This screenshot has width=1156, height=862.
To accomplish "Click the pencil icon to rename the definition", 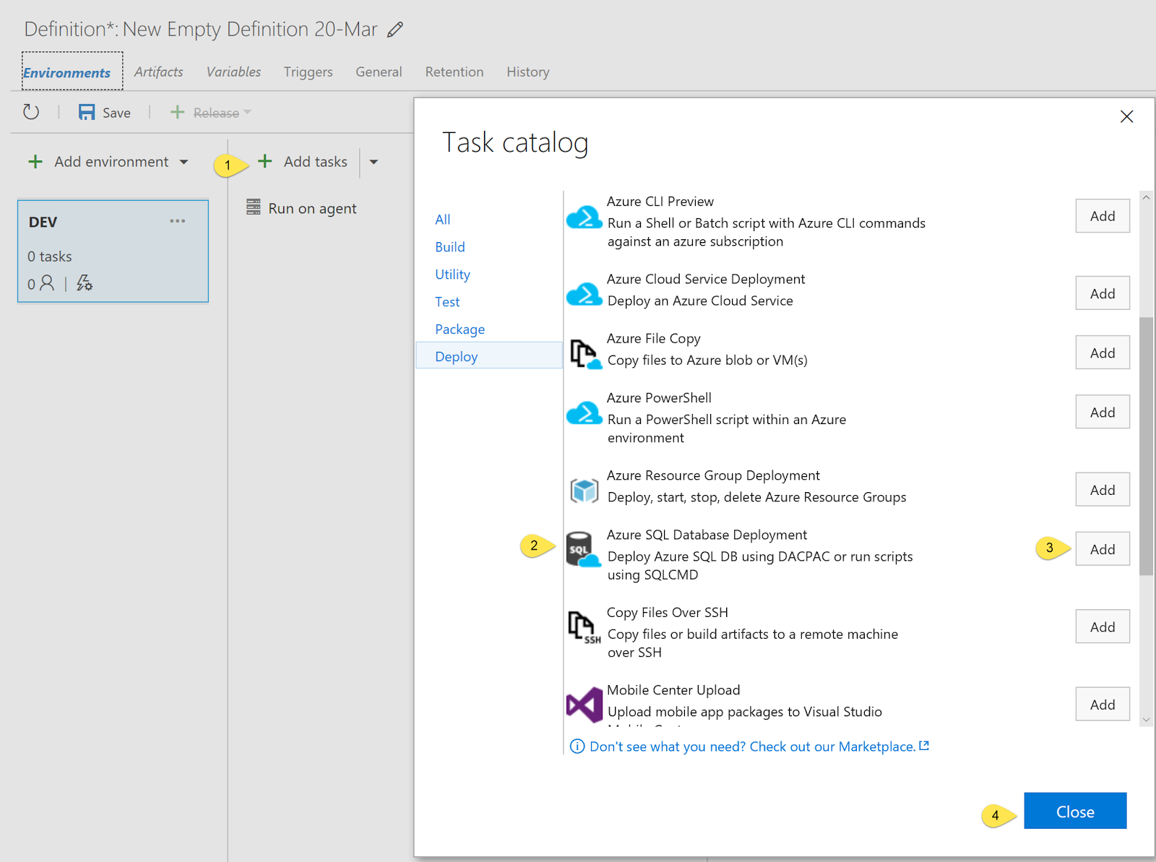I will click(x=394, y=29).
